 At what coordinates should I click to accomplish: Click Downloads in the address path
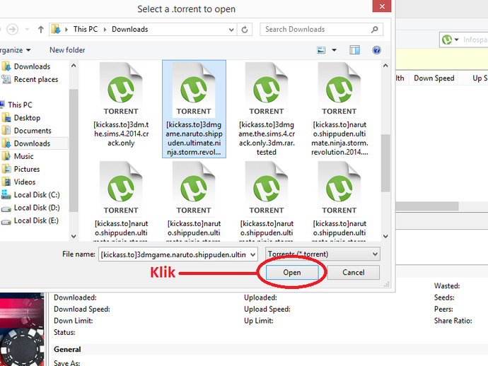pyautogui.click(x=130, y=29)
